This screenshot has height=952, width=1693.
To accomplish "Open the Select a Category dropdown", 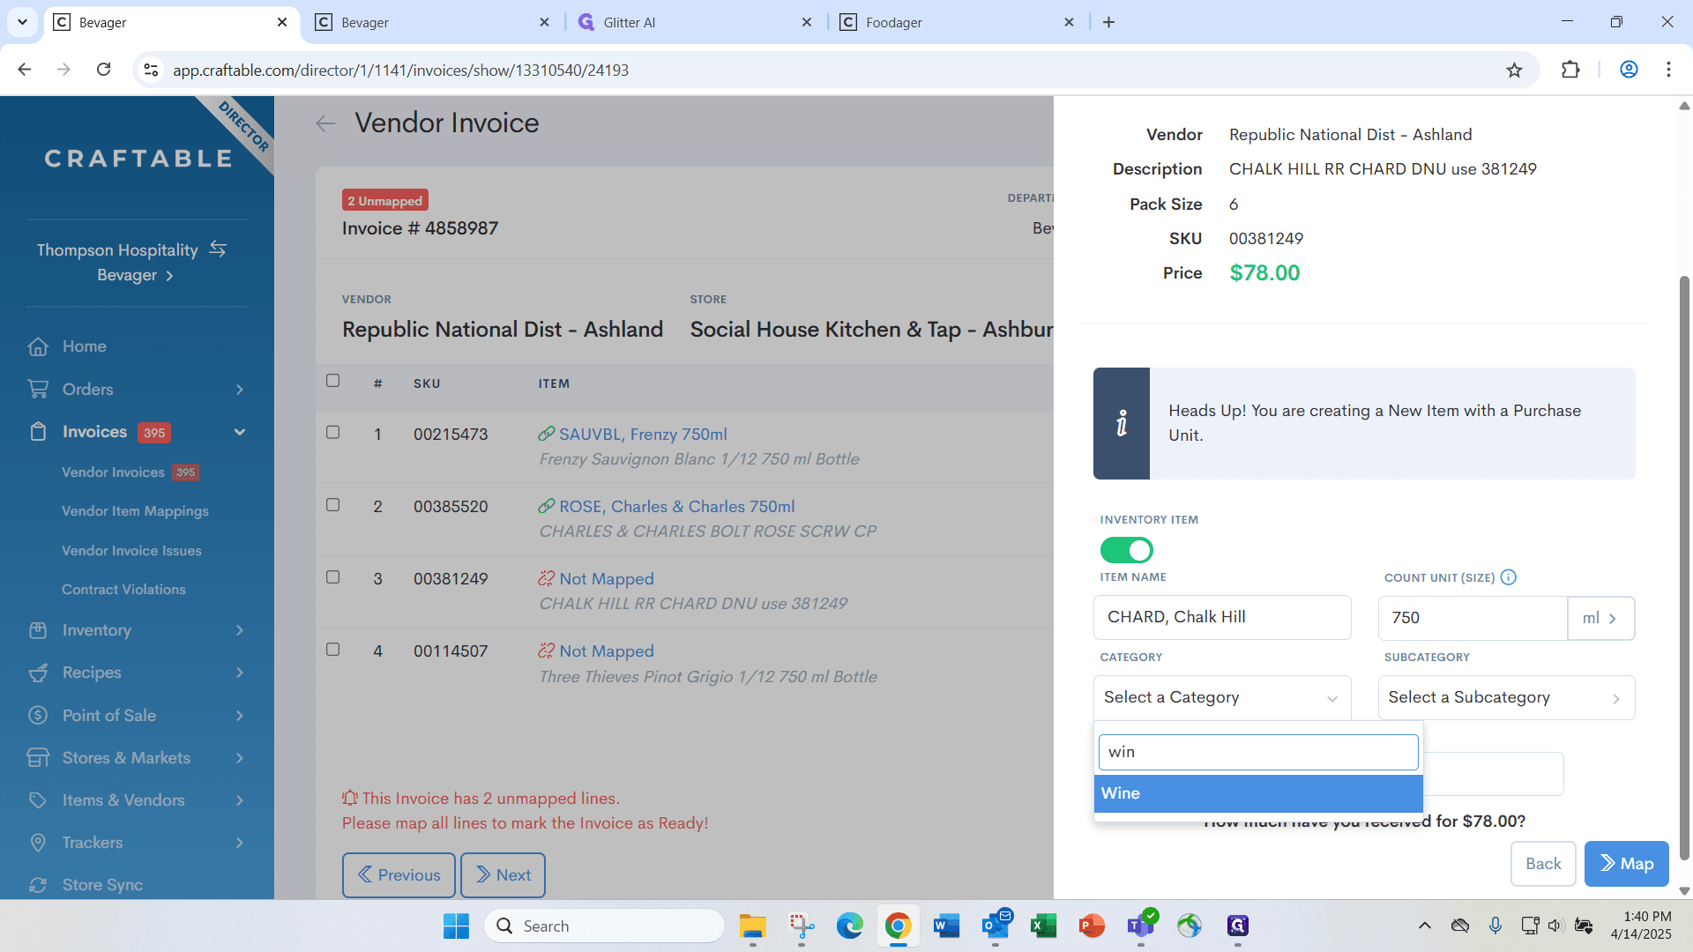I will click(1221, 697).
